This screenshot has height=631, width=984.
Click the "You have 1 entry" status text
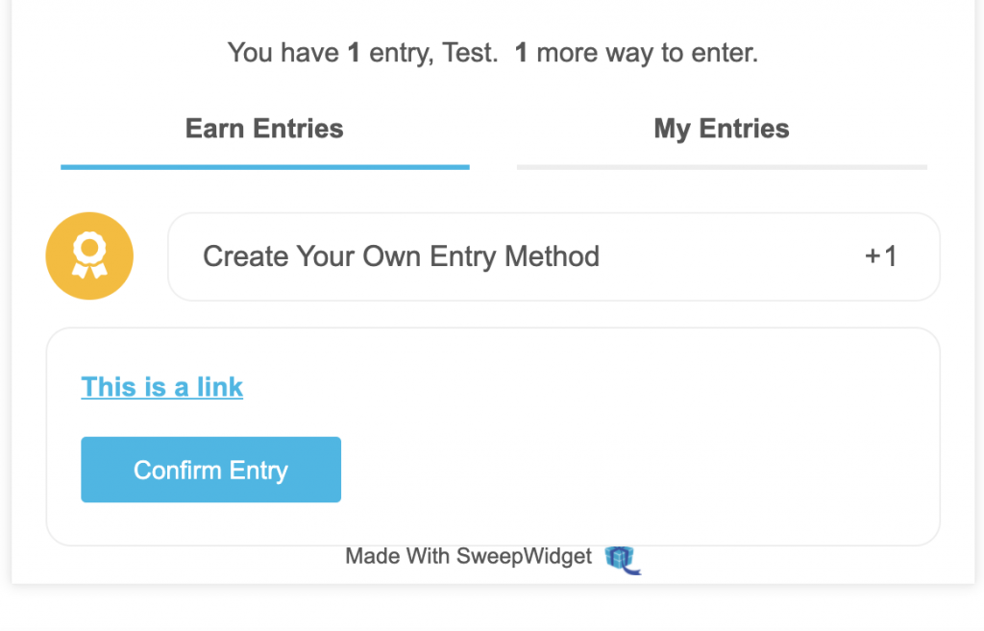pyautogui.click(x=331, y=53)
